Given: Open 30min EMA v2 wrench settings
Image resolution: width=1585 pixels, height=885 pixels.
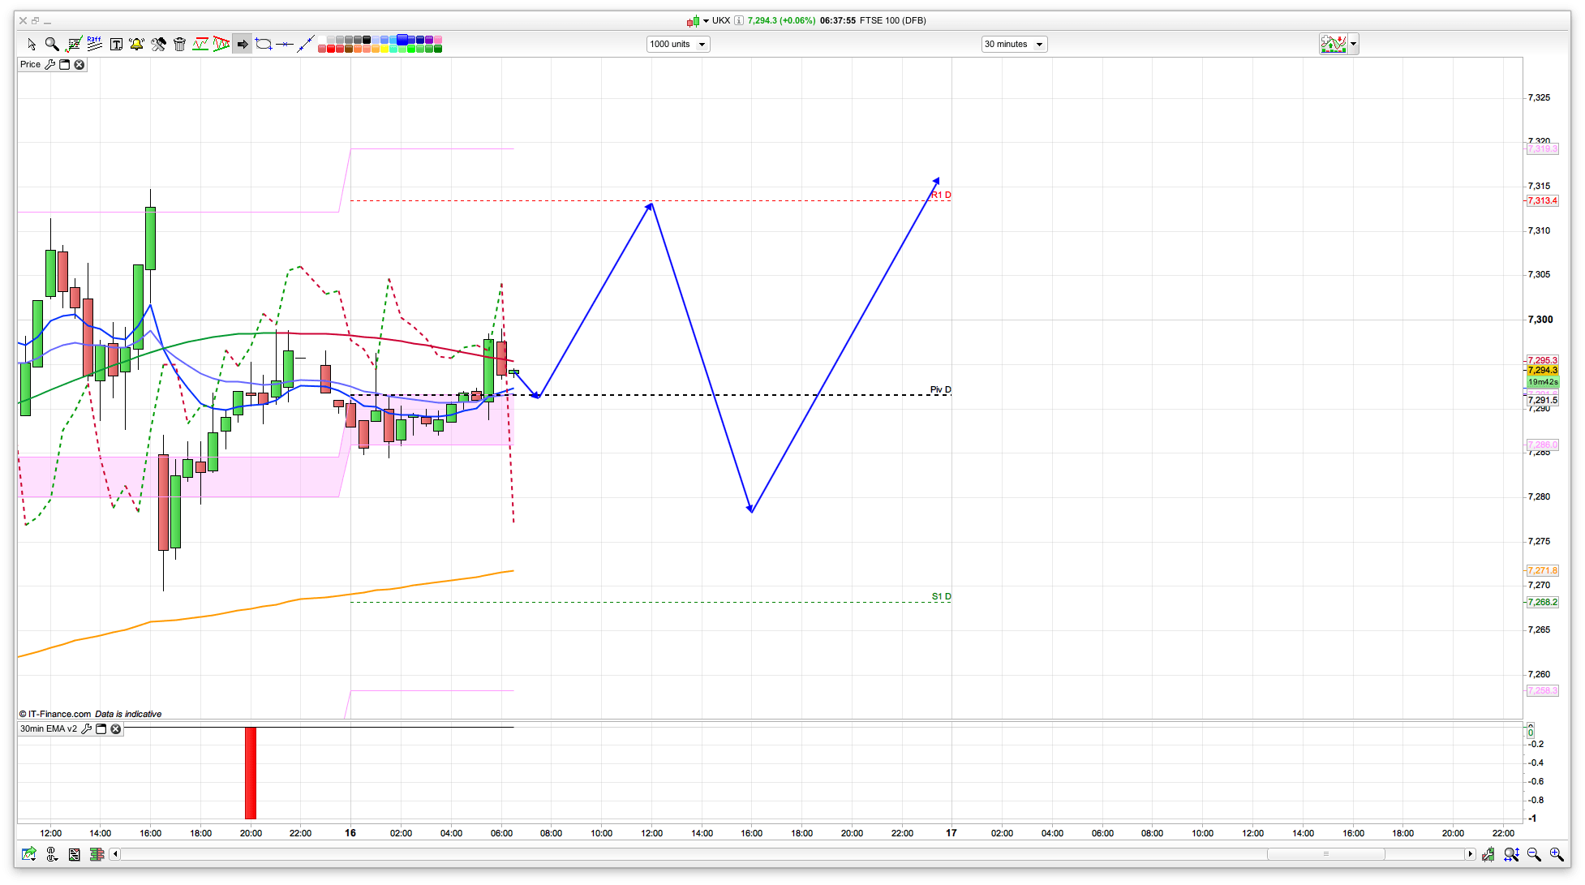Looking at the screenshot, I should (87, 729).
